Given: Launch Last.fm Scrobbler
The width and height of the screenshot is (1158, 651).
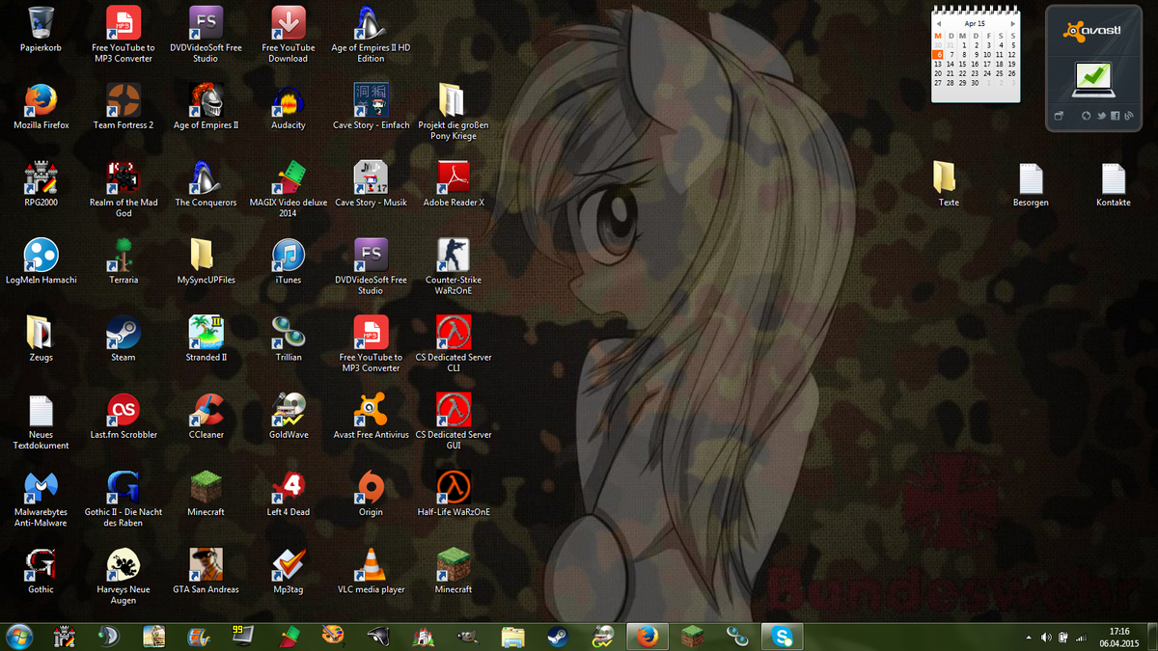Looking at the screenshot, I should pos(124,417).
